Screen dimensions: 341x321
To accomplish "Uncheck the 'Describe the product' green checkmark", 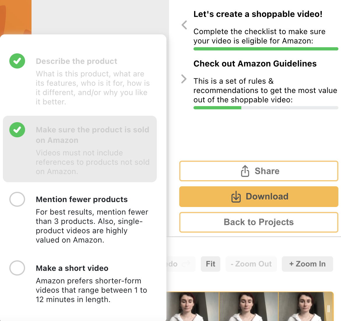I will 17,61.
